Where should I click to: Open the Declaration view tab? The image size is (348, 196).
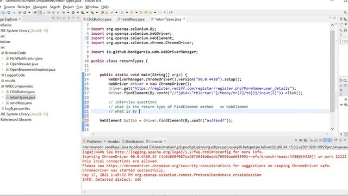[x=133, y=142]
